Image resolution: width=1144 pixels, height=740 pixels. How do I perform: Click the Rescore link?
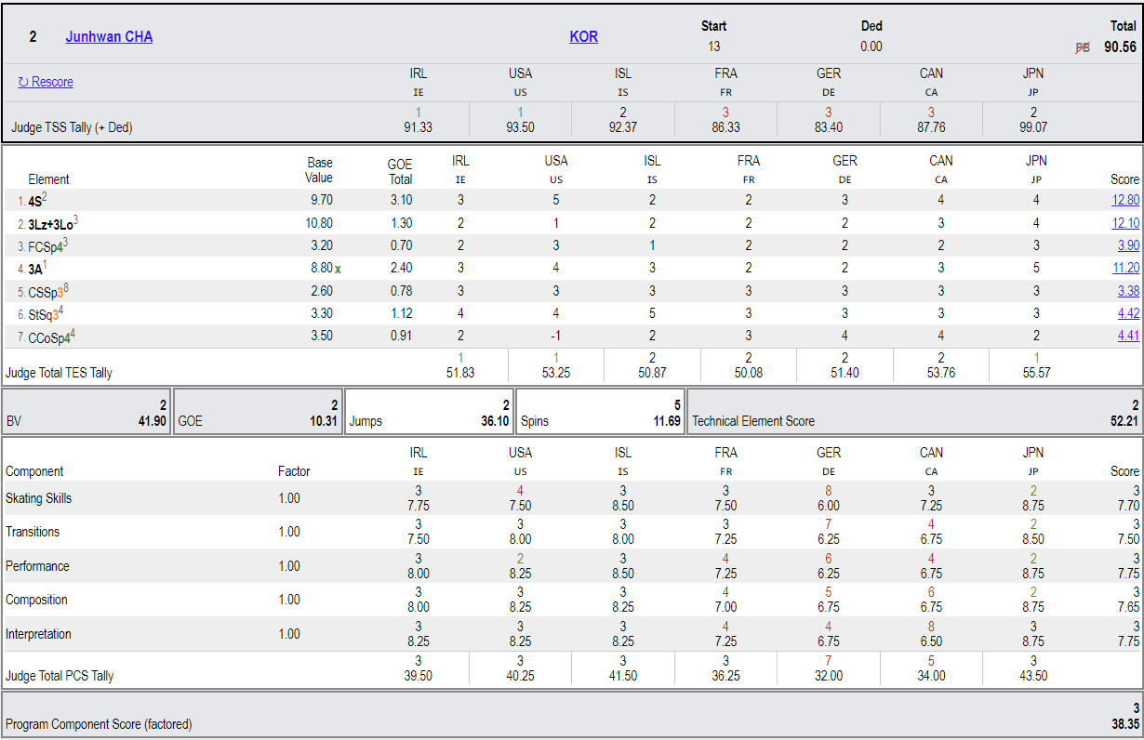pos(46,82)
